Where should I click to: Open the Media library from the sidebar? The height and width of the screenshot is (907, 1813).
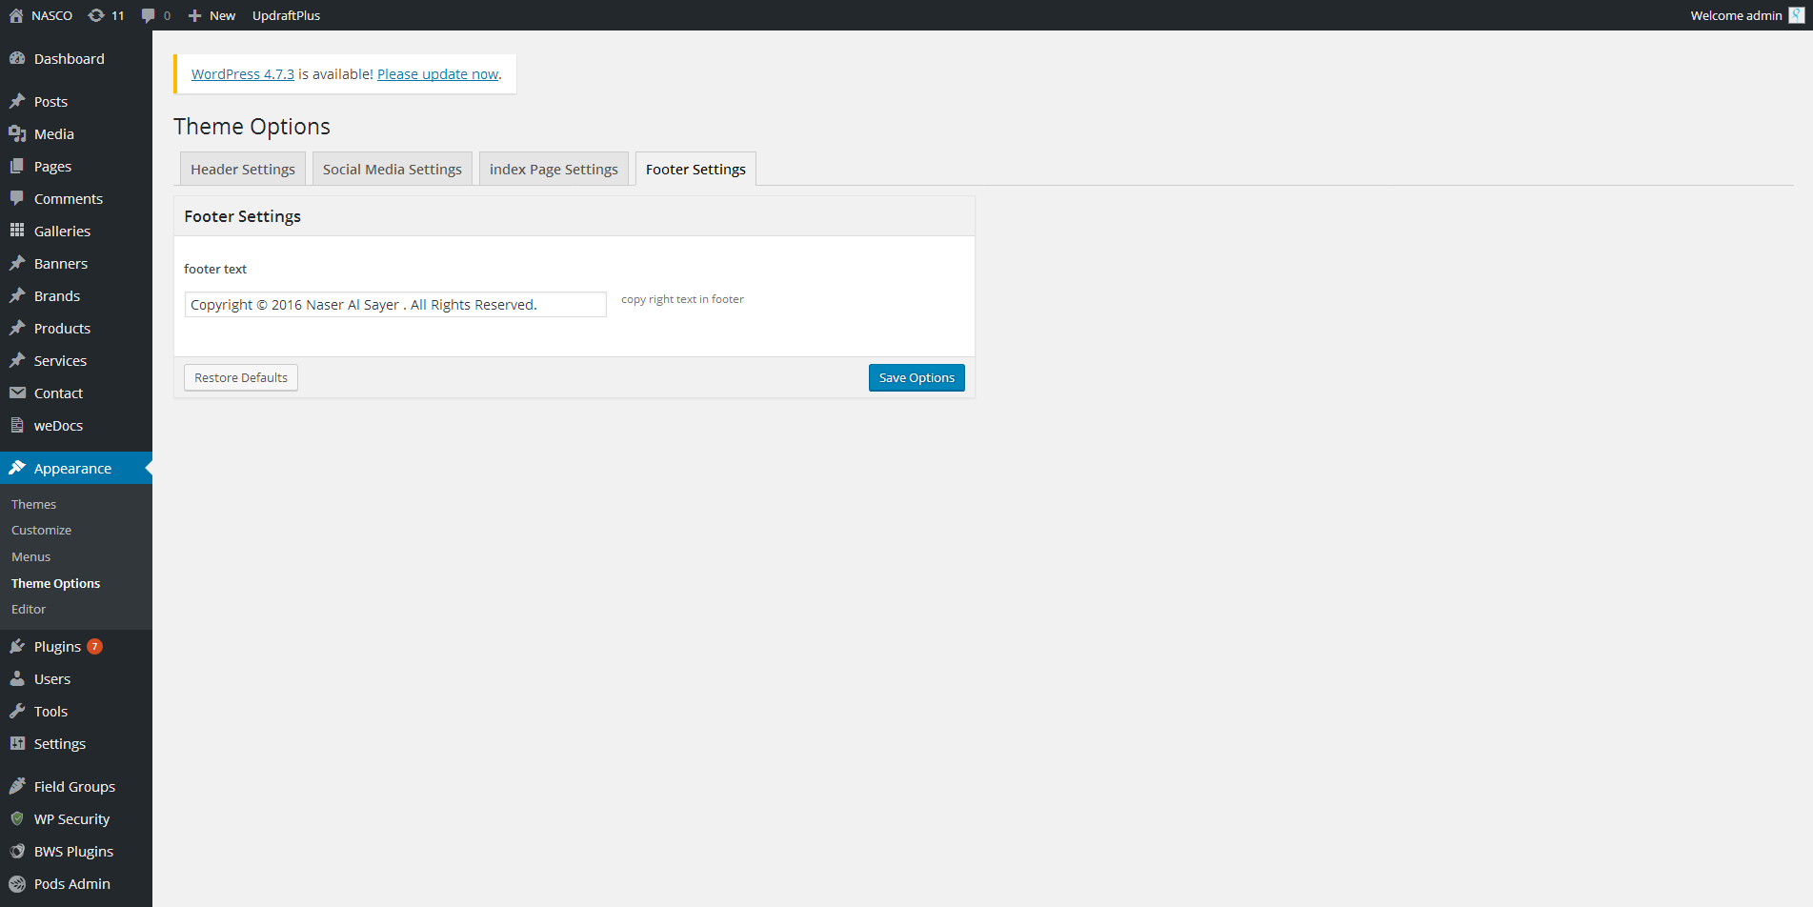[x=51, y=133]
